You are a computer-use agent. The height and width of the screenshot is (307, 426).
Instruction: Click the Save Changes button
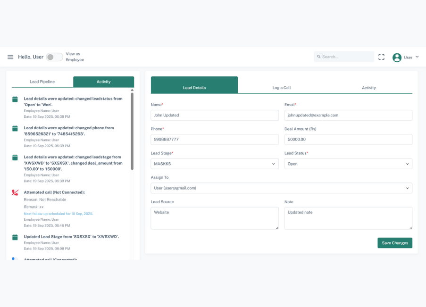click(x=394, y=242)
